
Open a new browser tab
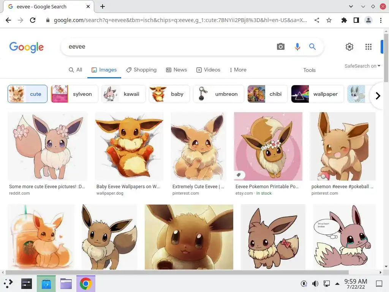(x=103, y=7)
